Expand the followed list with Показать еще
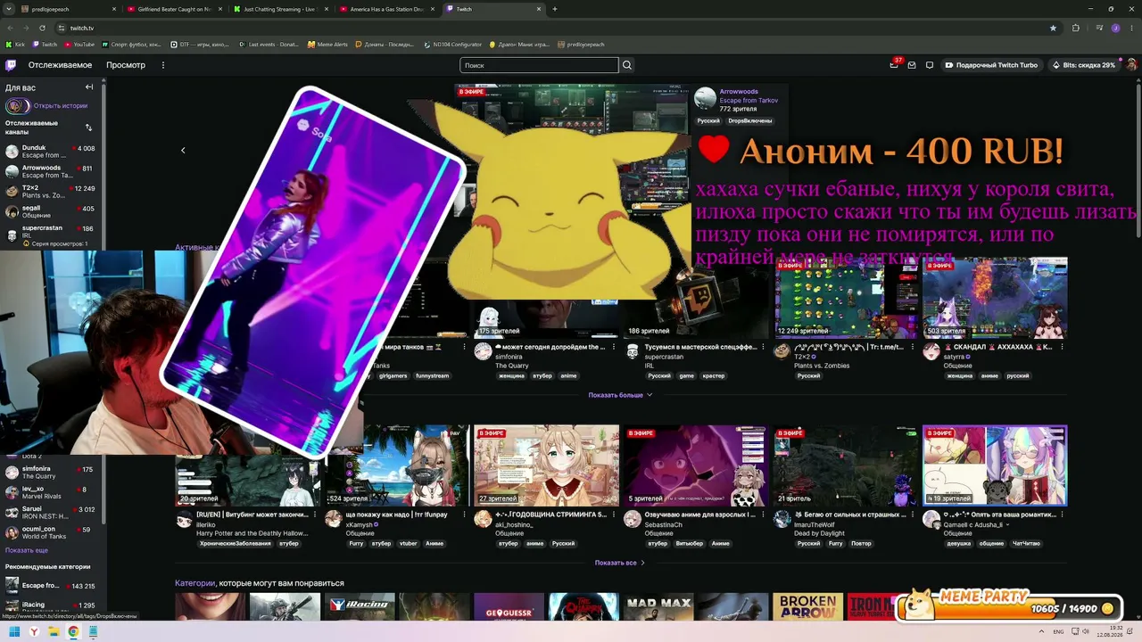1142x642 pixels. 27,550
